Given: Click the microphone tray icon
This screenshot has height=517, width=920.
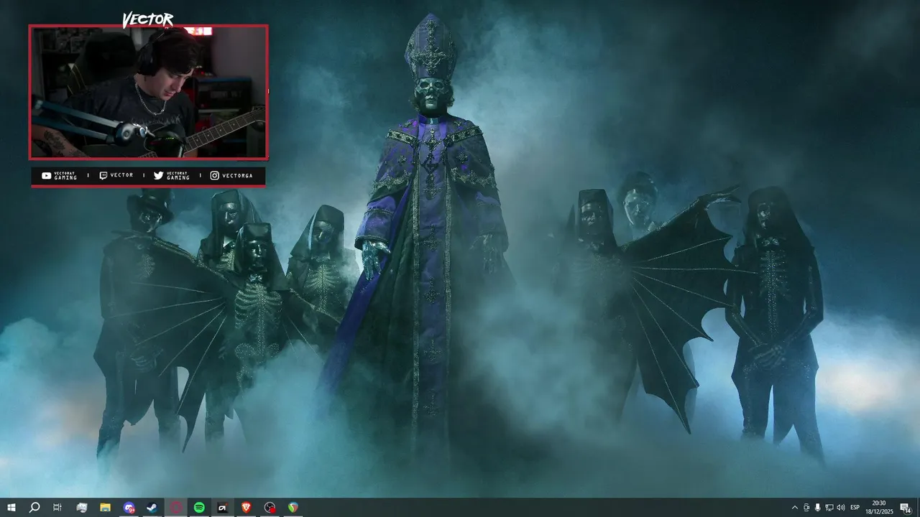Looking at the screenshot, I should [817, 508].
